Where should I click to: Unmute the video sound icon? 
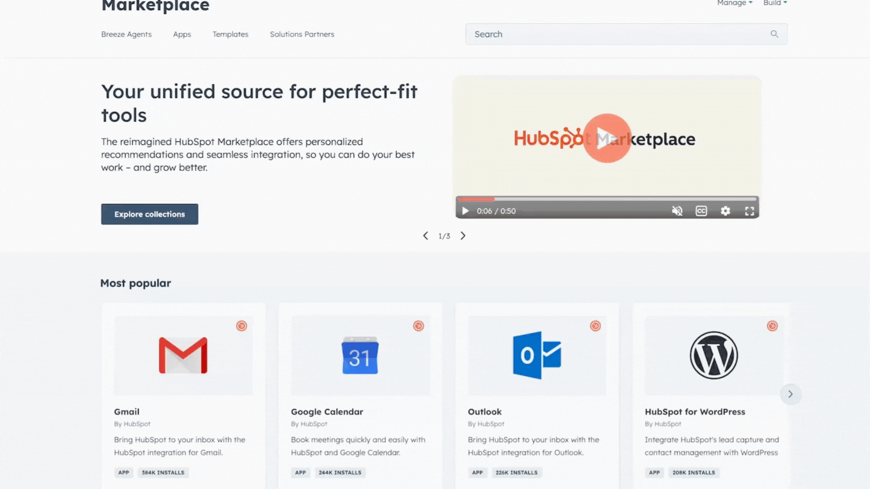pyautogui.click(x=677, y=211)
